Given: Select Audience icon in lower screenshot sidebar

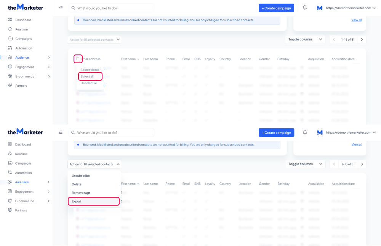Looking at the screenshot, I should pyautogui.click(x=10, y=182).
